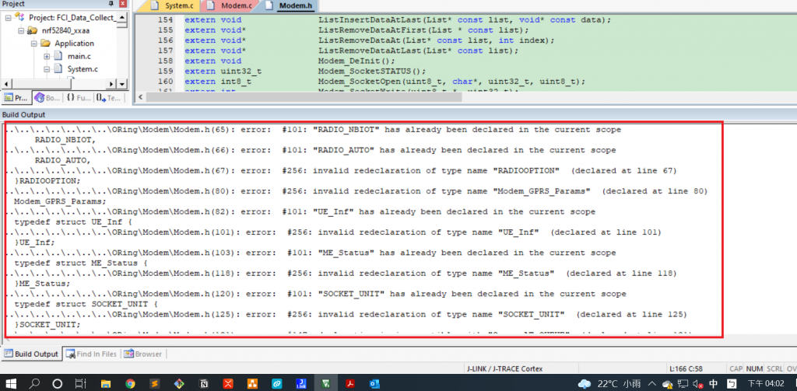This screenshot has width=797, height=391.
Task: Open the Windows Start menu
Action: [9, 383]
